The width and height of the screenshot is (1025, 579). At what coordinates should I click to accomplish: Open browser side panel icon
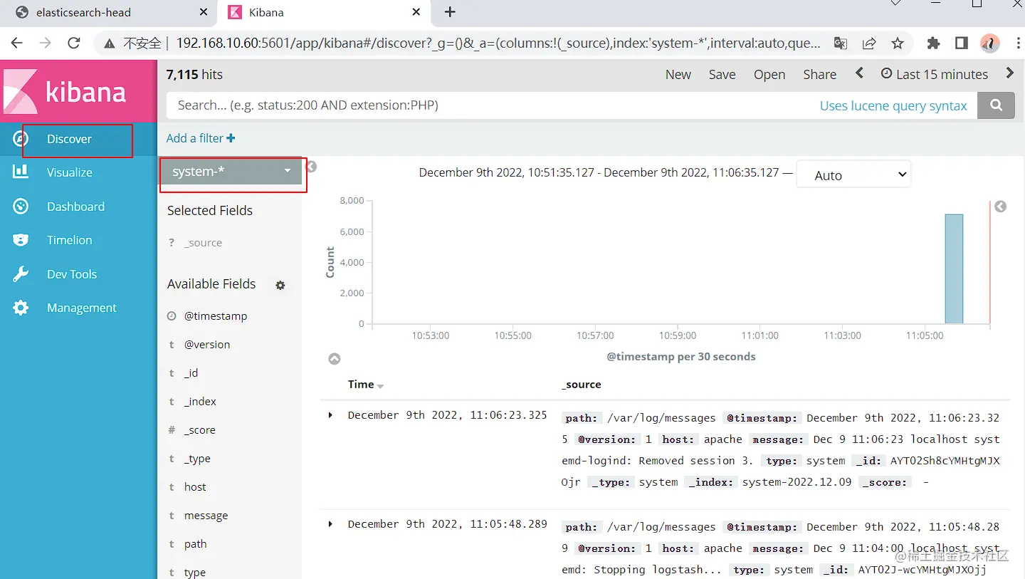tap(962, 43)
